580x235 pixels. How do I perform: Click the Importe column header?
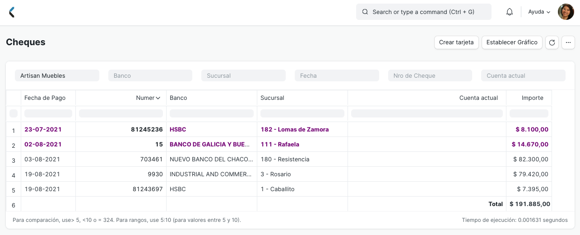(x=529, y=98)
